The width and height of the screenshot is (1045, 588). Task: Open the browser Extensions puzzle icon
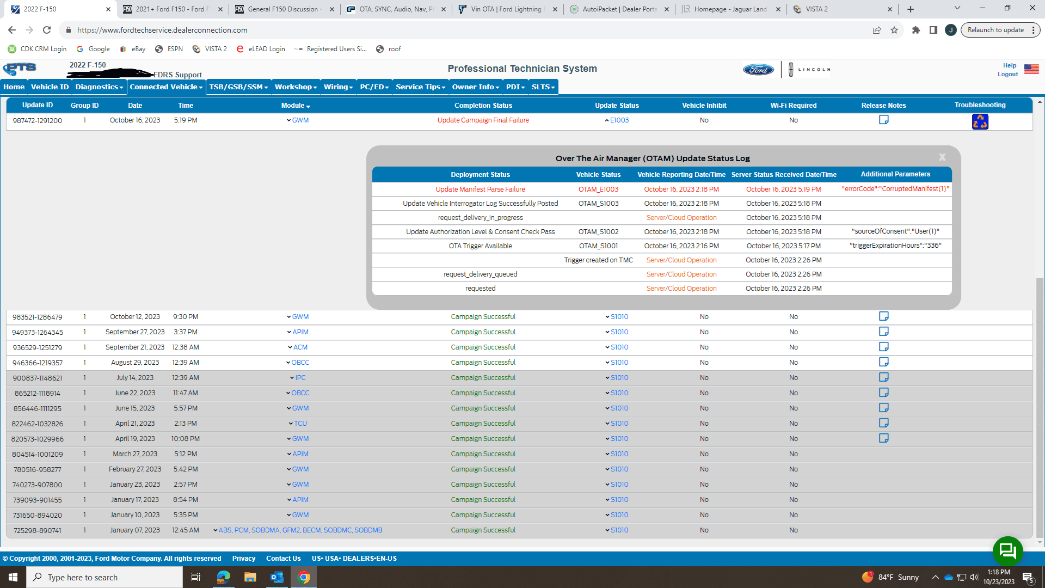click(x=916, y=30)
